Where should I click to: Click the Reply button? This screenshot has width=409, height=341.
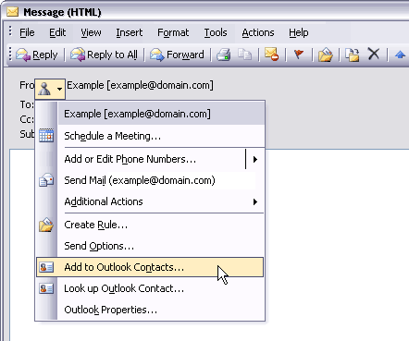point(37,55)
